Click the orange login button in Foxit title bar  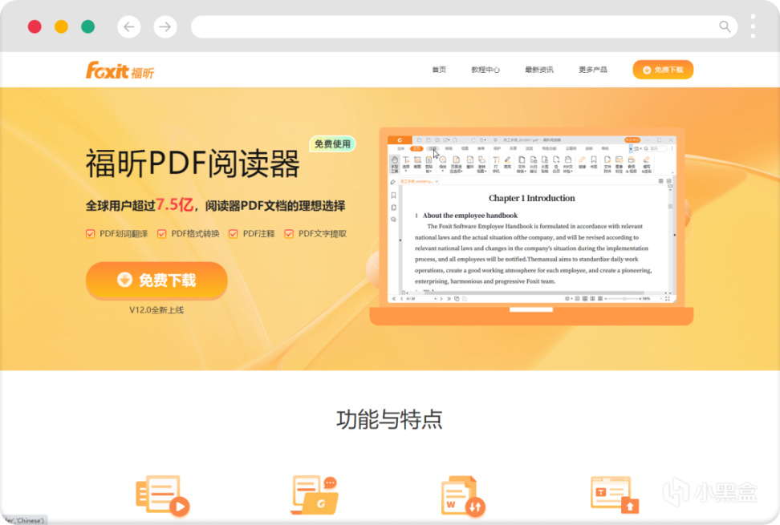[x=632, y=140]
